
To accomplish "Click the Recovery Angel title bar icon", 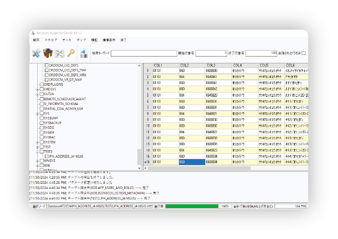I will (x=33, y=33).
